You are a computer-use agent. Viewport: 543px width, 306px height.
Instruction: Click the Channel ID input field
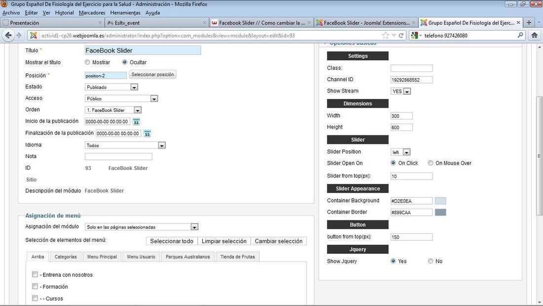click(411, 80)
